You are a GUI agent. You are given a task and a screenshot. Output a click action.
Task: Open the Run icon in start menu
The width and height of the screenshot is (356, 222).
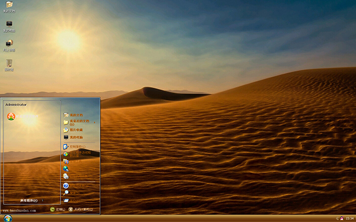point(66,200)
